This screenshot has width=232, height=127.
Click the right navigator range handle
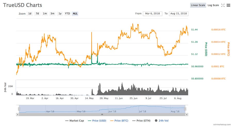(x=185, y=109)
